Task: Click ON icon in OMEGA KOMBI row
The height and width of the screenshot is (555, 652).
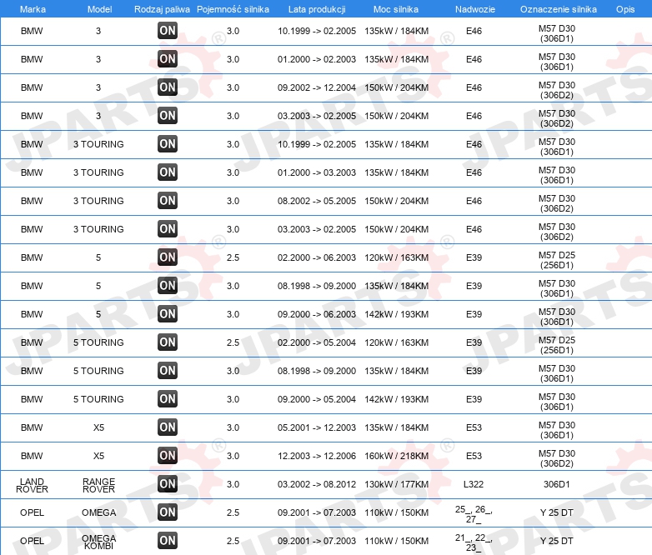Action: [x=168, y=541]
